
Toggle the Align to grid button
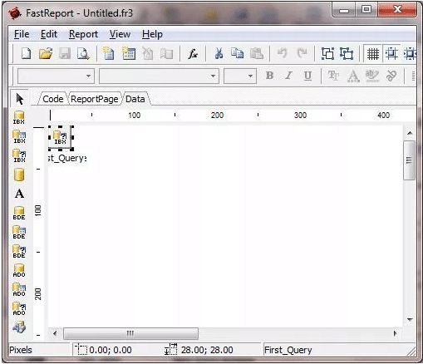[391, 54]
